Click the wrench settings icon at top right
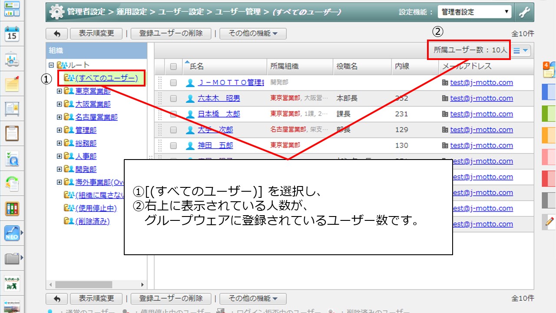556x313 pixels. click(x=525, y=12)
